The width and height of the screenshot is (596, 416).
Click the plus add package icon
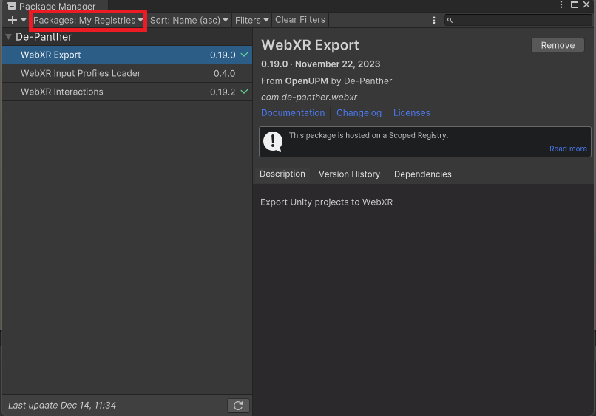(x=12, y=20)
